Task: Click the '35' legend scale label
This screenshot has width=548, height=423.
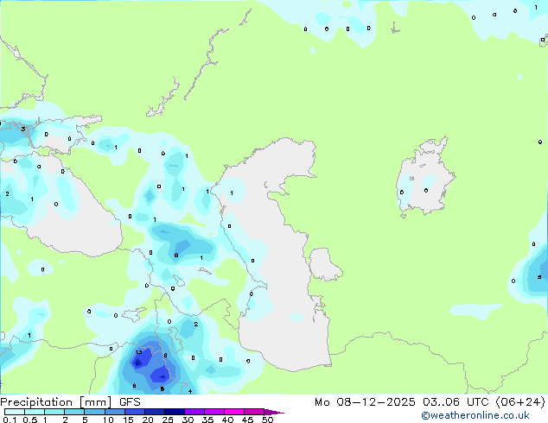Action: [x=207, y=420]
